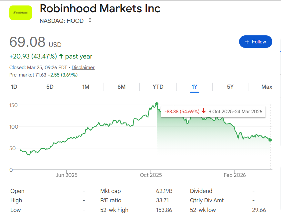This screenshot has height=218, width=281.
Task: Open the 5Y price history
Action: pos(230,87)
